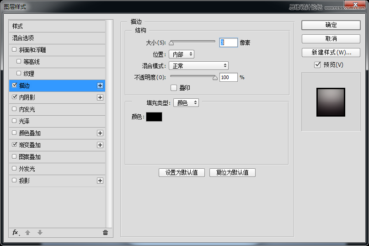Enable the 光泽 checkbox
The width and height of the screenshot is (369, 246).
(14, 121)
